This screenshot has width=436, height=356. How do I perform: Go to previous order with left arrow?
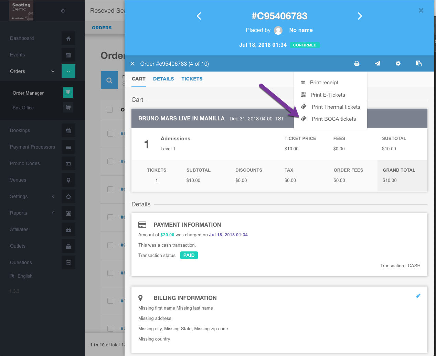point(199,16)
